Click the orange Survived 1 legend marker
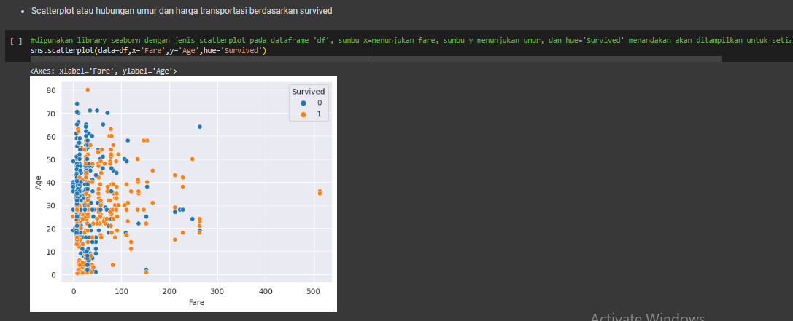793x321 pixels. point(298,114)
